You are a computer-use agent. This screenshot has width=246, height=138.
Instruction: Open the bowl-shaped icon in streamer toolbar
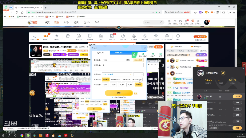[123, 36]
